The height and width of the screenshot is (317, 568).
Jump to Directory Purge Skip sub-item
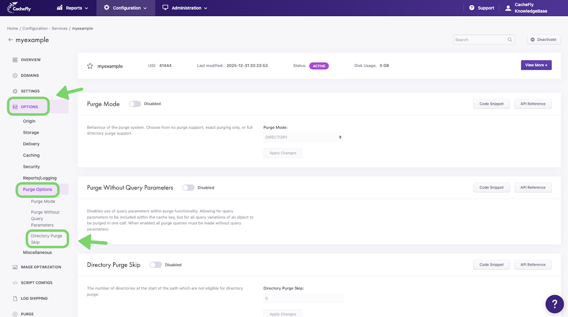47,239
